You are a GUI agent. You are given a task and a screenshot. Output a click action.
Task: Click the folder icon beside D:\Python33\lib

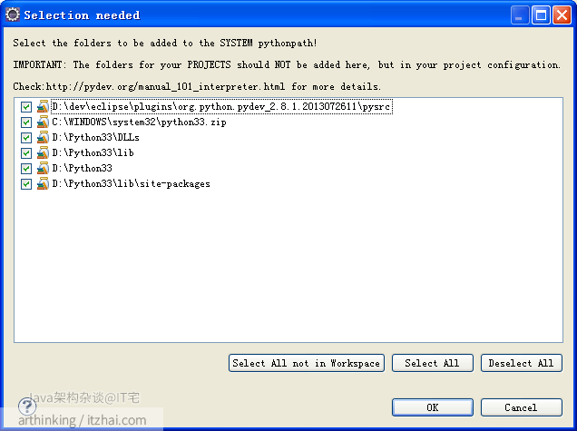[x=43, y=153]
